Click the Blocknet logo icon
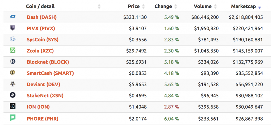Image resolution: width=271 pixels, height=125 pixels. click(13, 61)
